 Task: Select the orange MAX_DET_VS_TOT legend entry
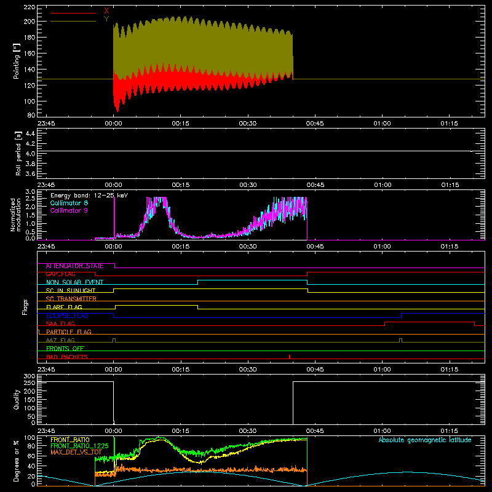(x=76, y=452)
